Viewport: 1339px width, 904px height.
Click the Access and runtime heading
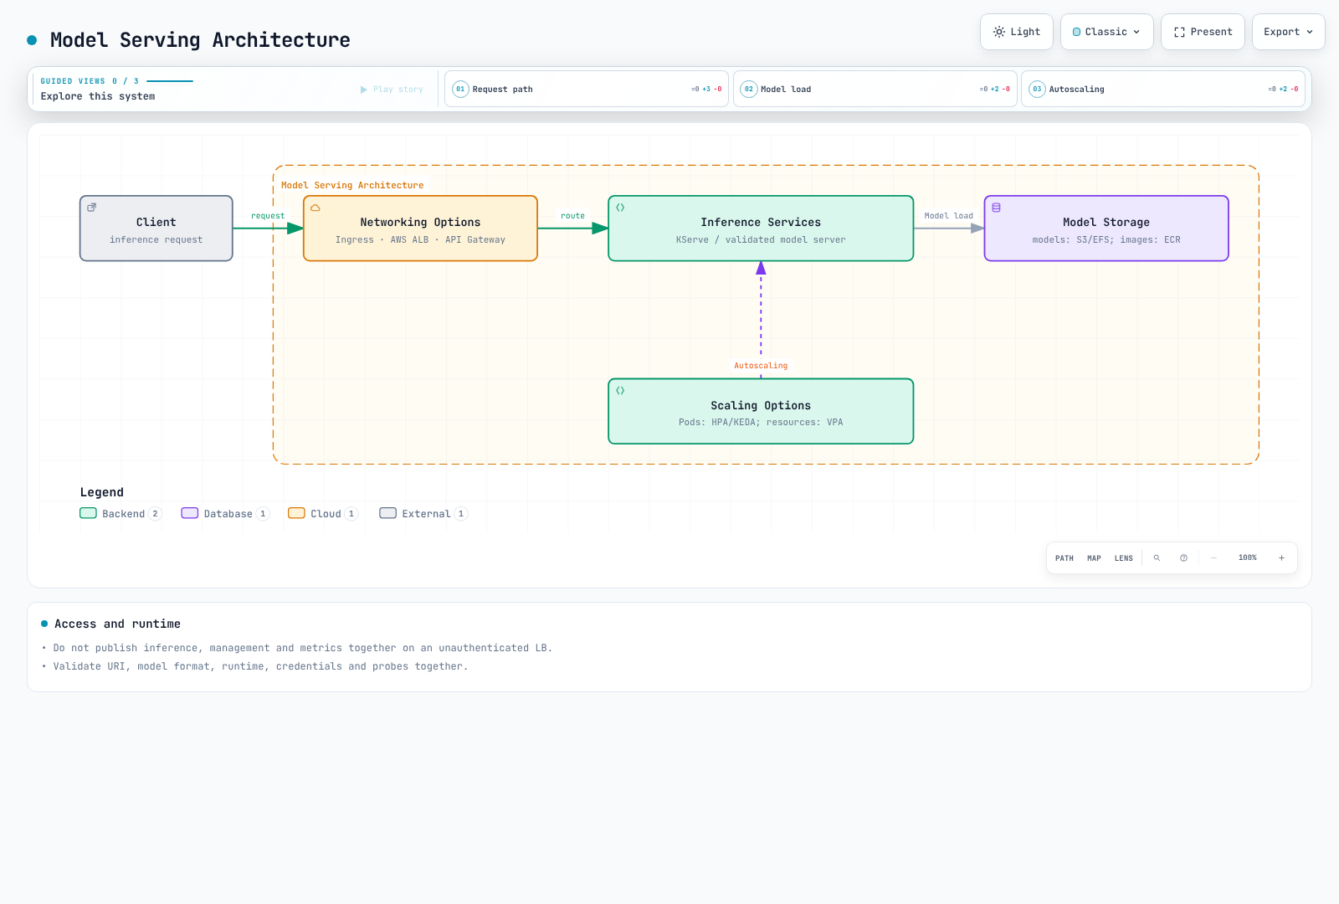[117, 624]
